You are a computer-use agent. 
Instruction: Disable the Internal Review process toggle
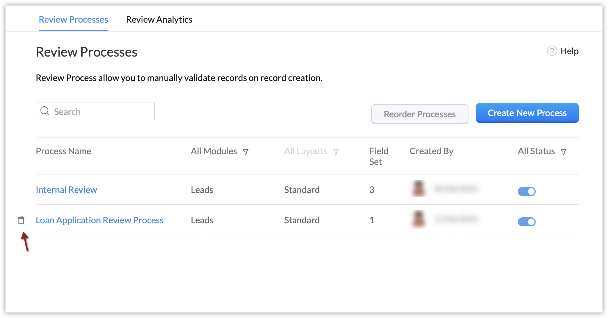click(x=526, y=191)
